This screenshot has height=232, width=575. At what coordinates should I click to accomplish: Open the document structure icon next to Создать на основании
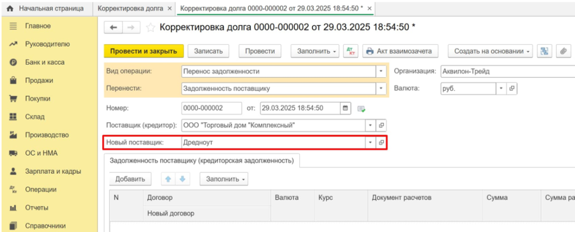coord(544,51)
